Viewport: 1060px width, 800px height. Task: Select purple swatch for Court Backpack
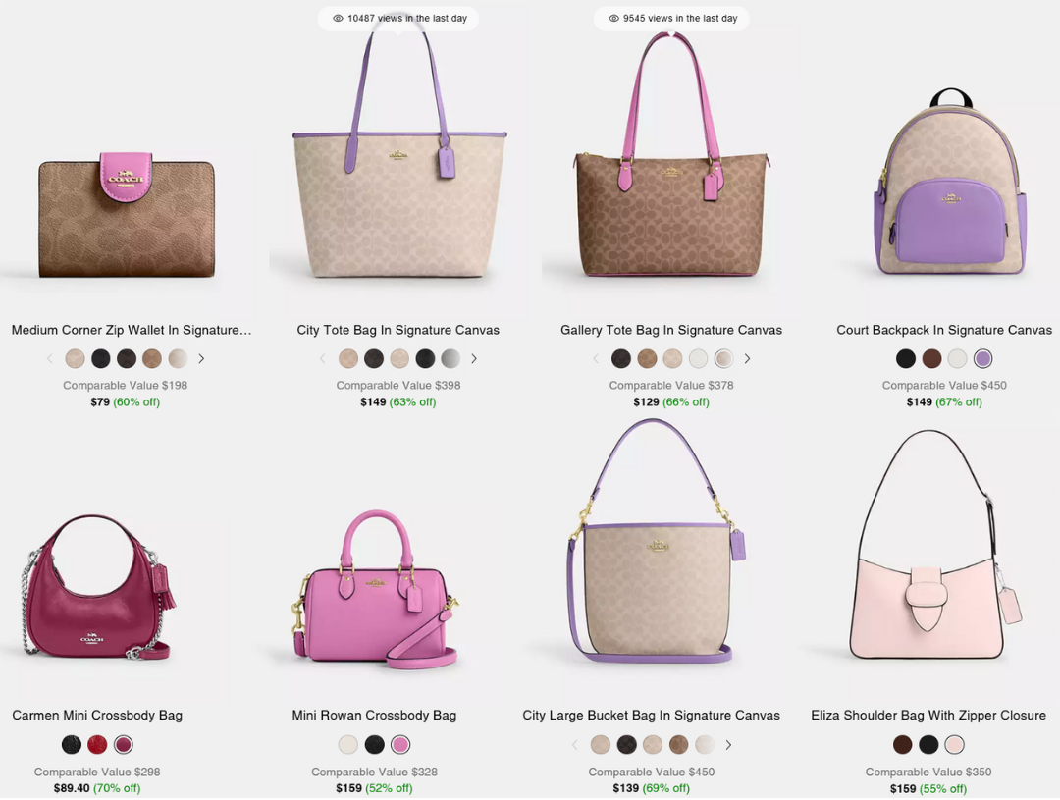(x=982, y=359)
